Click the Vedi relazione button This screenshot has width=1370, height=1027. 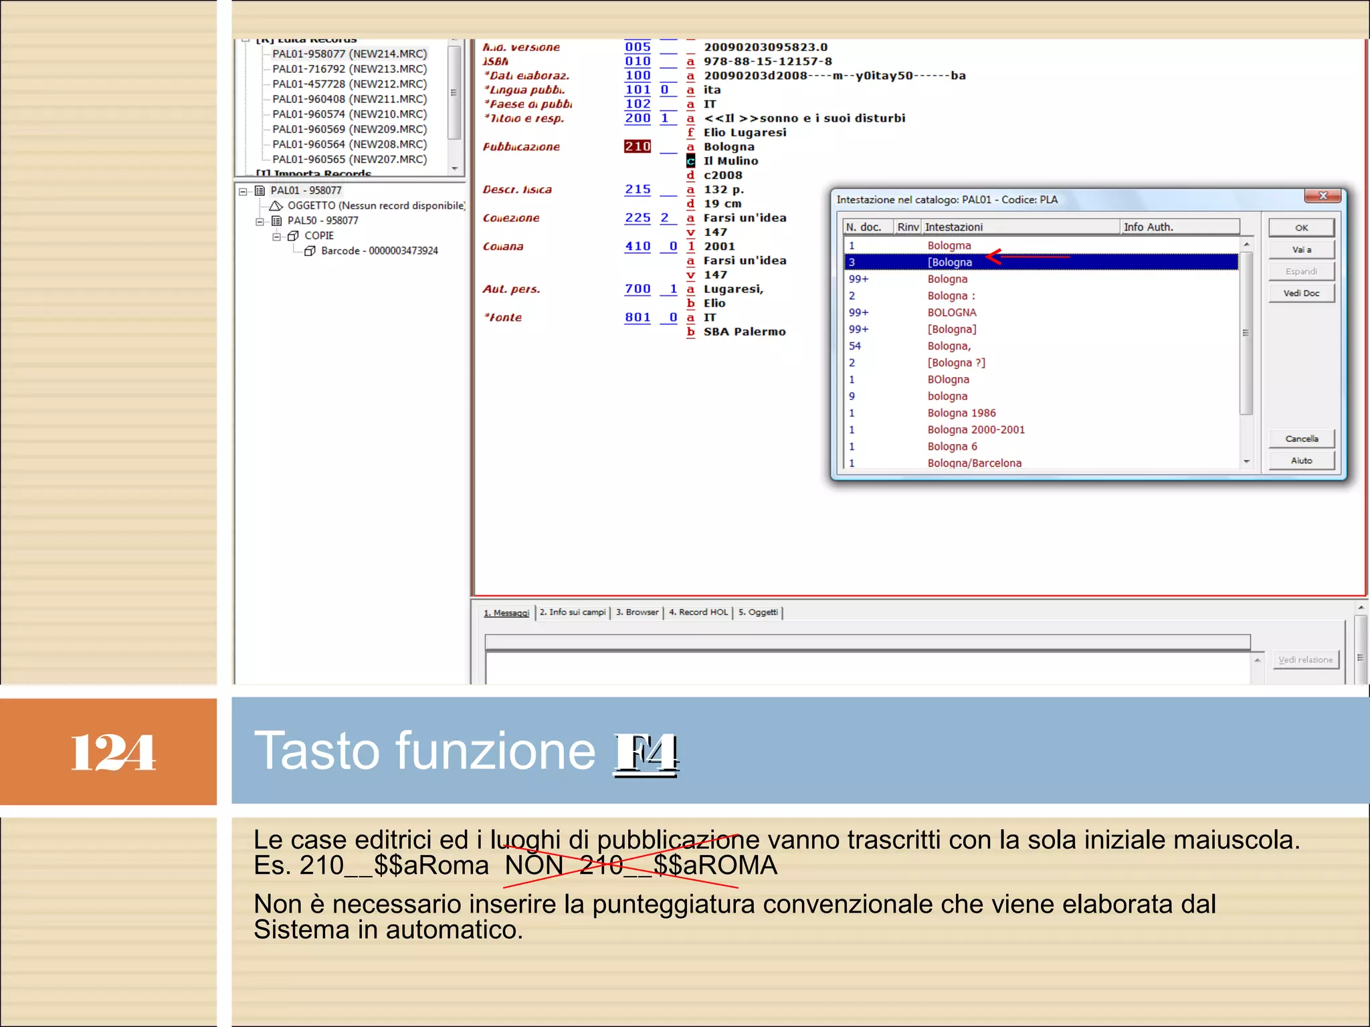1305,660
